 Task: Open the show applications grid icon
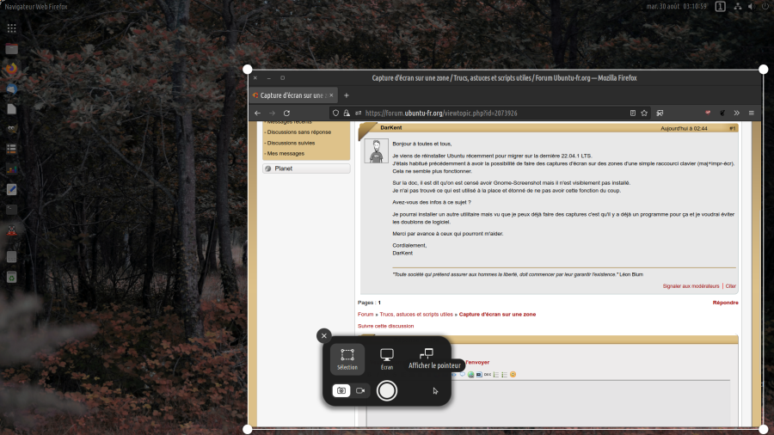coord(11,28)
